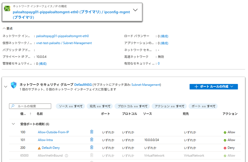
Task: Click warning icon beside Default-Deny
Action: (x=39, y=148)
